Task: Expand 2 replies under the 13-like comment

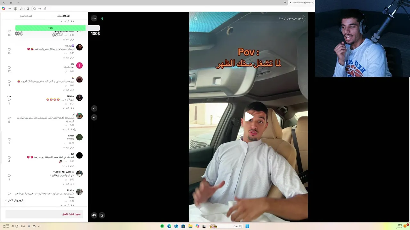Action: pos(68,129)
